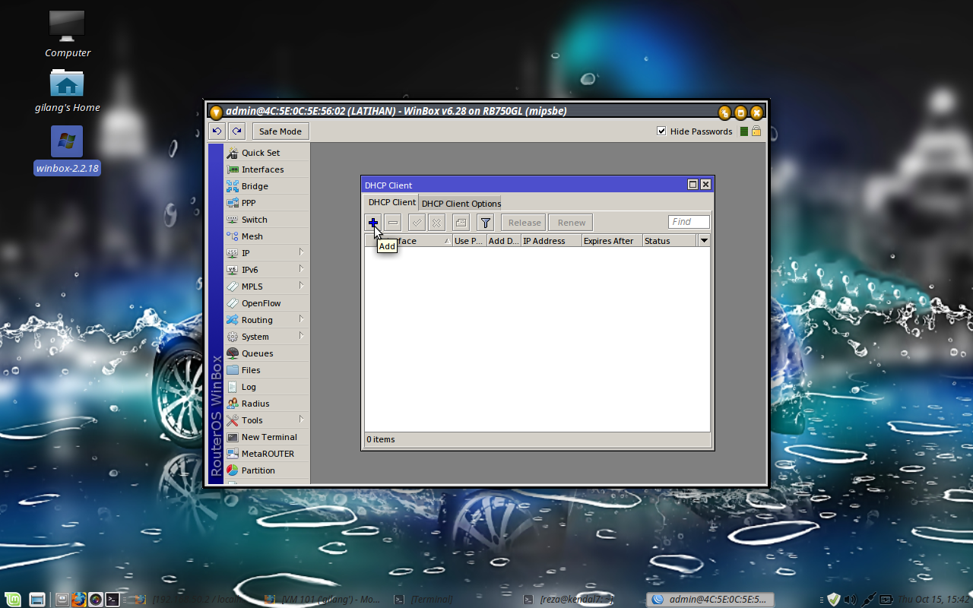
Task: Click the Comment toolbar icon
Action: [x=461, y=223]
